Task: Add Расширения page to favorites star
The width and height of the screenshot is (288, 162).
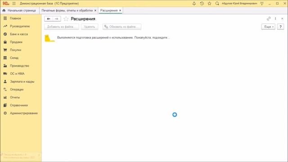Action: coord(66,19)
